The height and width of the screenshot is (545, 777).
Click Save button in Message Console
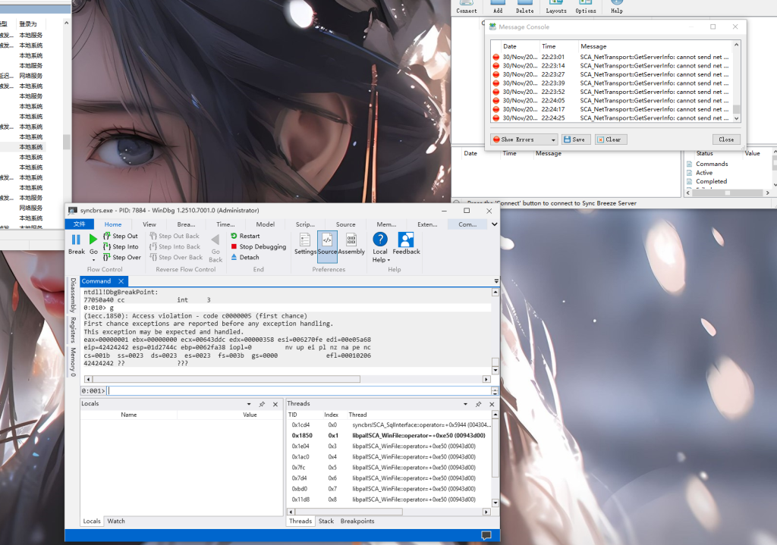coord(576,139)
